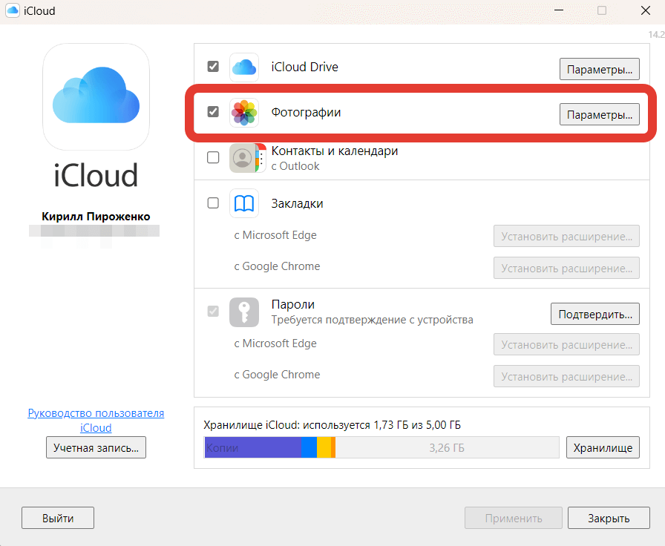Enable the Контакты и календари checkbox
This screenshot has height=546, width=665.
point(213,157)
